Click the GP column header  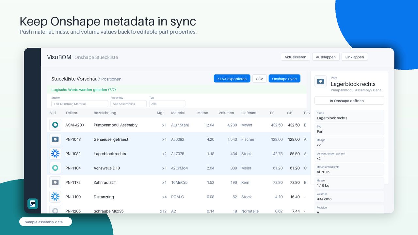pyautogui.click(x=289, y=113)
